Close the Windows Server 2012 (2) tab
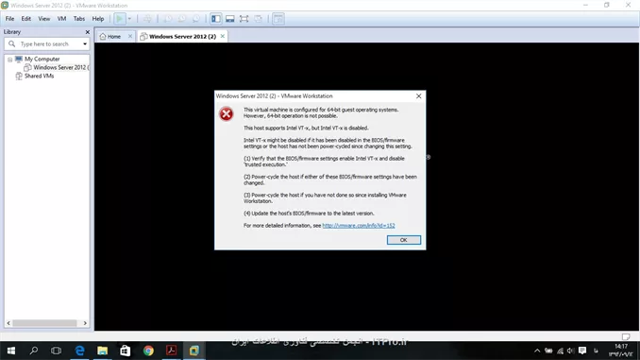Viewport: 640px width, 360px height. click(x=223, y=36)
